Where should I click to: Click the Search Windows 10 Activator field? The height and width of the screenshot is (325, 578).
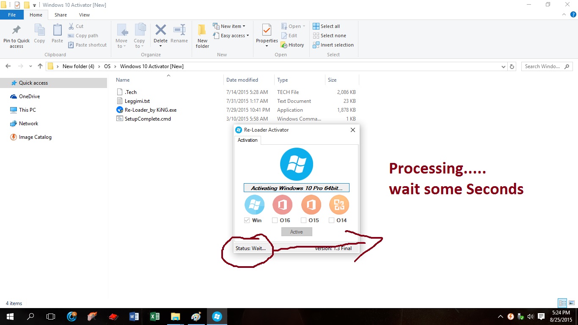point(543,66)
